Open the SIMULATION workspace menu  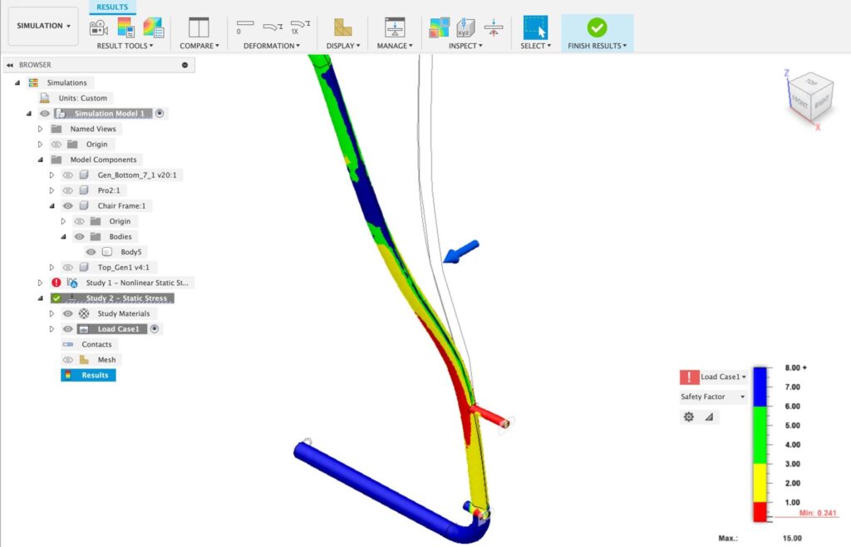pos(42,25)
